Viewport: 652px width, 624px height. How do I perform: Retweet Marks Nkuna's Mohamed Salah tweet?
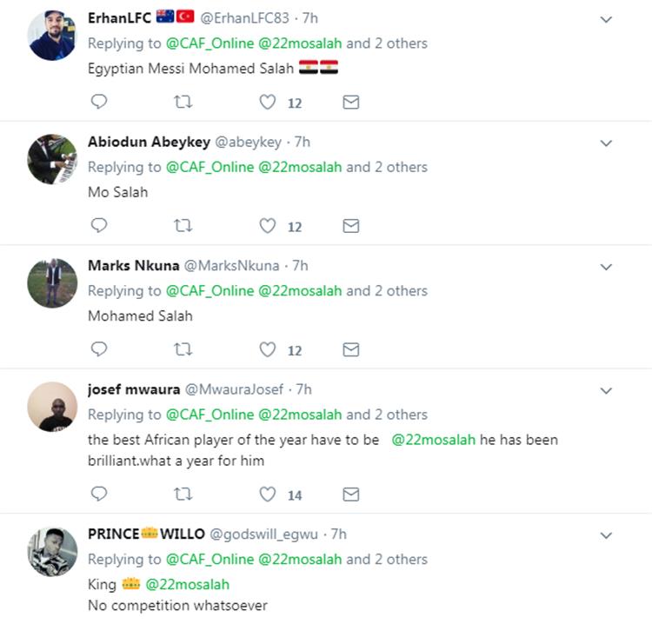pos(183,349)
